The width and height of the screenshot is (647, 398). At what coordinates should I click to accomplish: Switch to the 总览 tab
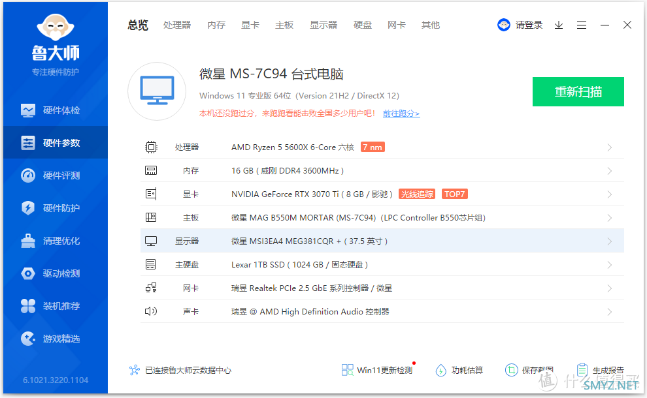coord(138,25)
